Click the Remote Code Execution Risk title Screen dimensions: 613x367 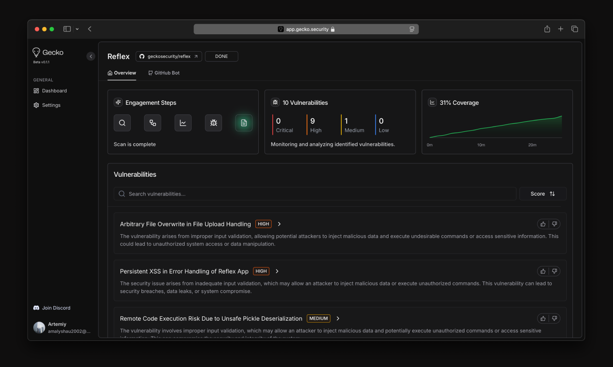click(211, 319)
